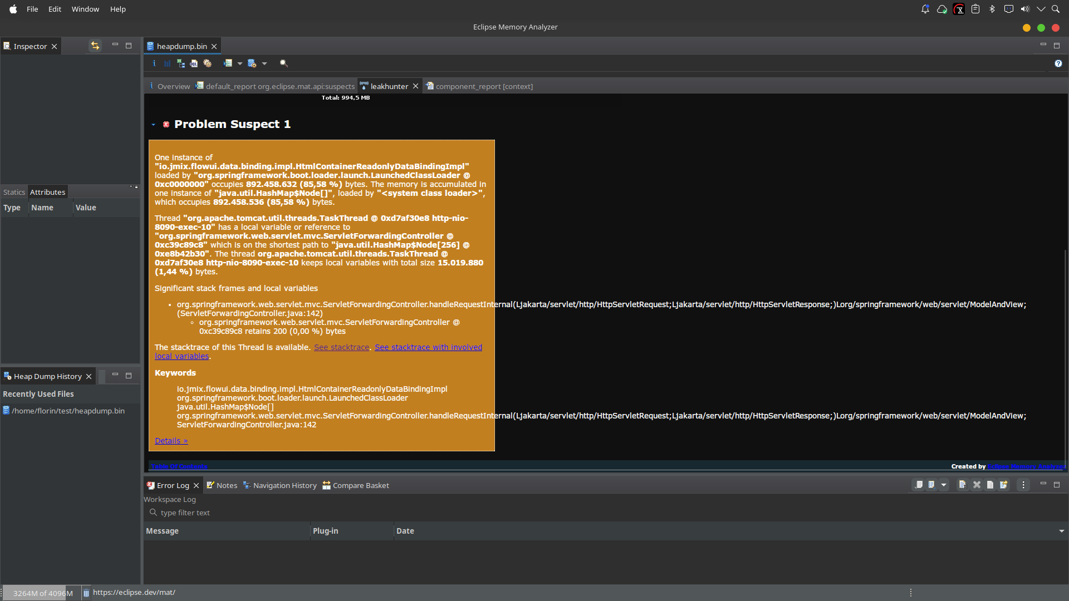Open Error Log view menu (three dots)
Image resolution: width=1069 pixels, height=601 pixels.
click(x=1023, y=485)
